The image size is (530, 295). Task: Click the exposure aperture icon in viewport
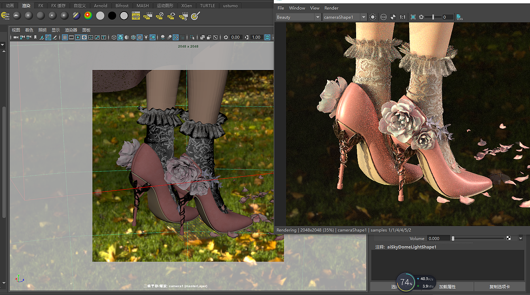click(226, 37)
